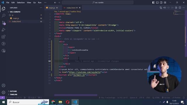Open the Selection menu
187x105 pixels.
tap(21, 3)
